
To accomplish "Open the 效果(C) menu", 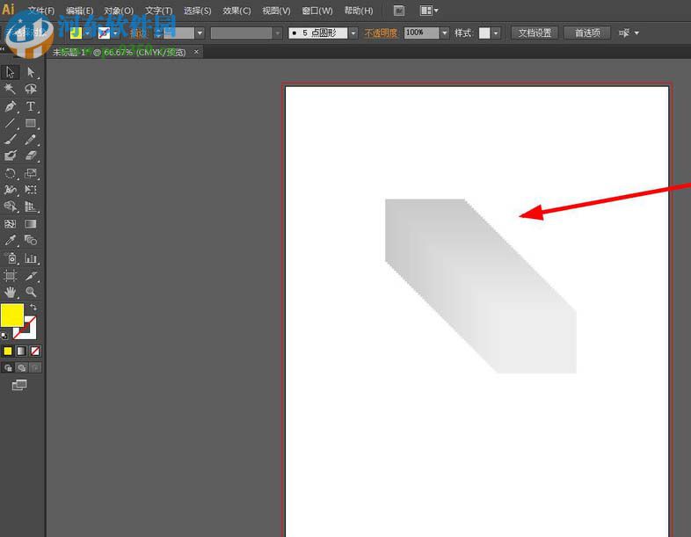I will tap(236, 11).
